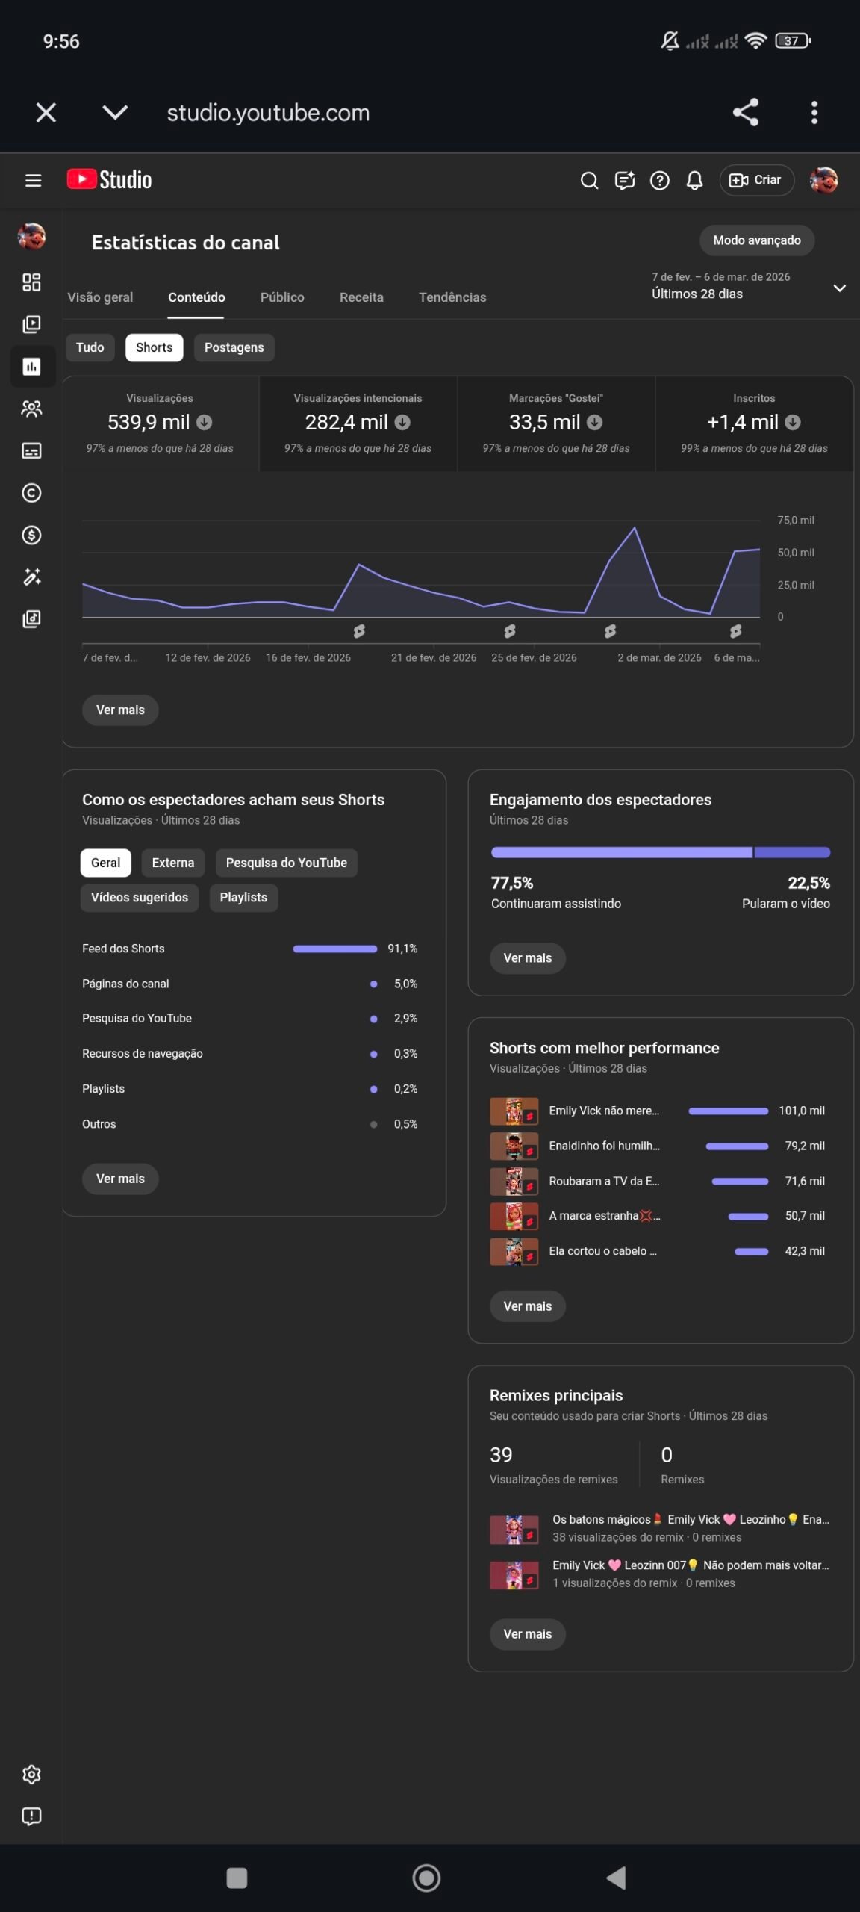Tap the Android home navigation button
This screenshot has height=1912, width=860.
pos(426,1878)
